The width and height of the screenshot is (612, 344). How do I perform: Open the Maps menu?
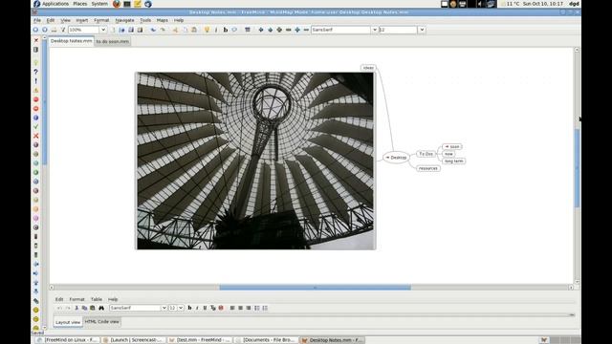click(162, 20)
